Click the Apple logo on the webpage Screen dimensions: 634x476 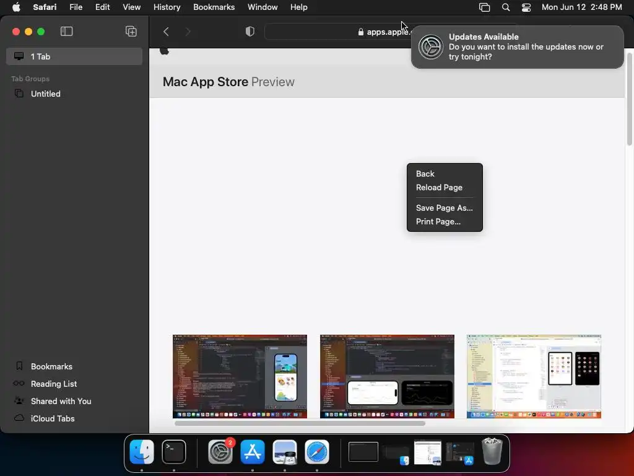coord(164,51)
